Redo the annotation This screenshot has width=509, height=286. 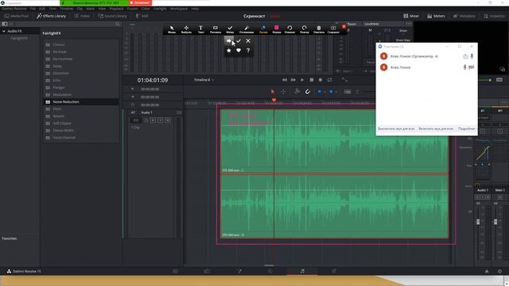[x=304, y=29]
